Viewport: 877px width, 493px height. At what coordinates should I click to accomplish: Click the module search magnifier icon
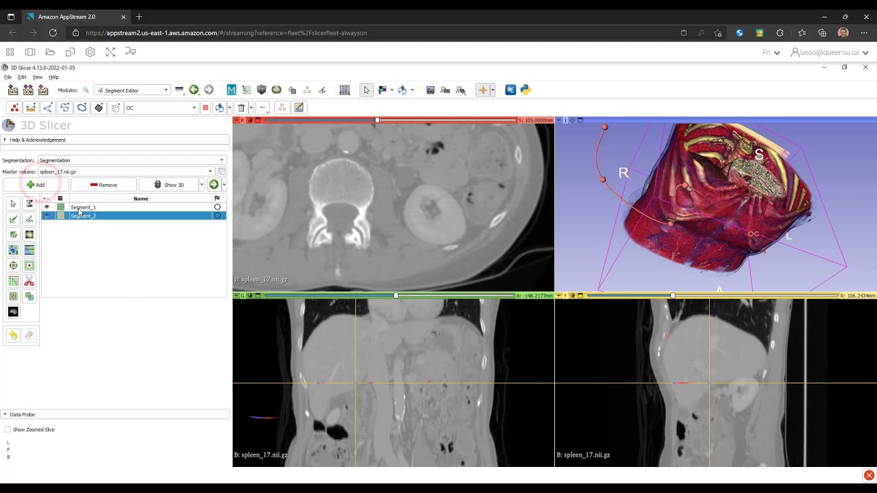click(x=86, y=90)
